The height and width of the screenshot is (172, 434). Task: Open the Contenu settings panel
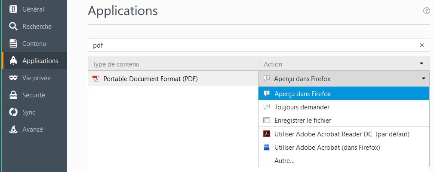[34, 44]
